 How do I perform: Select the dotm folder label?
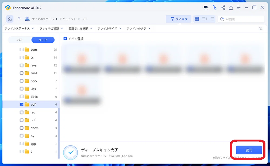pos(35,128)
